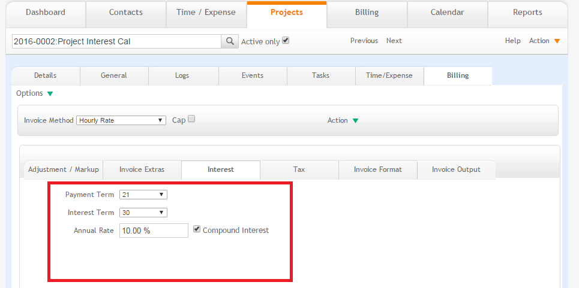Change the Payment Term dropdown value
This screenshot has height=288, width=579.
143,195
